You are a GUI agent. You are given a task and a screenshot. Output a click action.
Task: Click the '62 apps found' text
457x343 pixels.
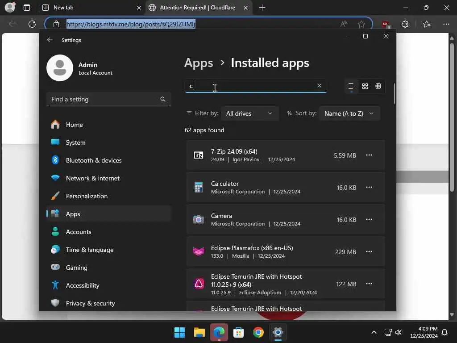[204, 130]
